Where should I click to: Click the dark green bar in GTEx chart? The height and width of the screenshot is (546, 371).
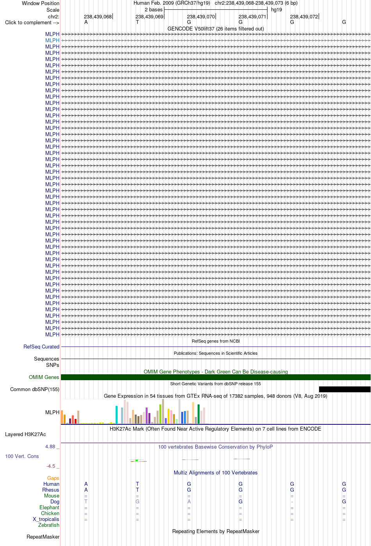tap(199, 414)
